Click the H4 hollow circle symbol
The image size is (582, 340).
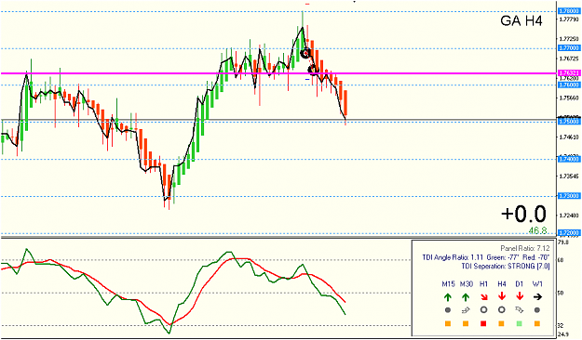[x=502, y=310]
